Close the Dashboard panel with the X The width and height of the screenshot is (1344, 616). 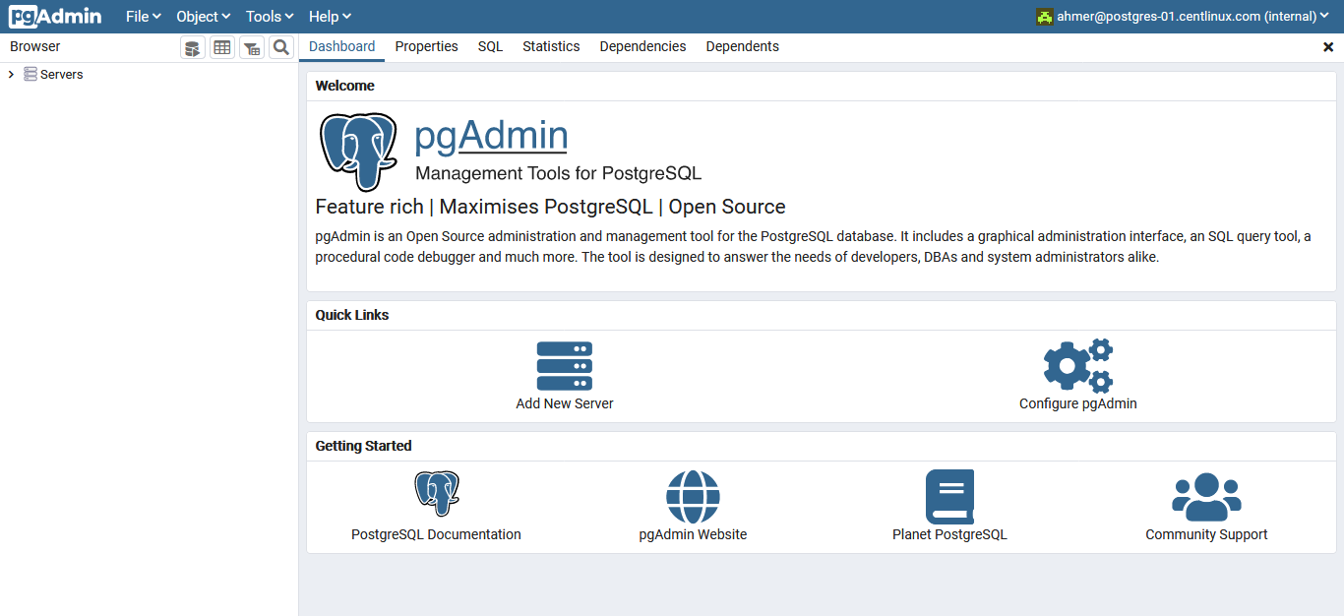pos(1329,46)
